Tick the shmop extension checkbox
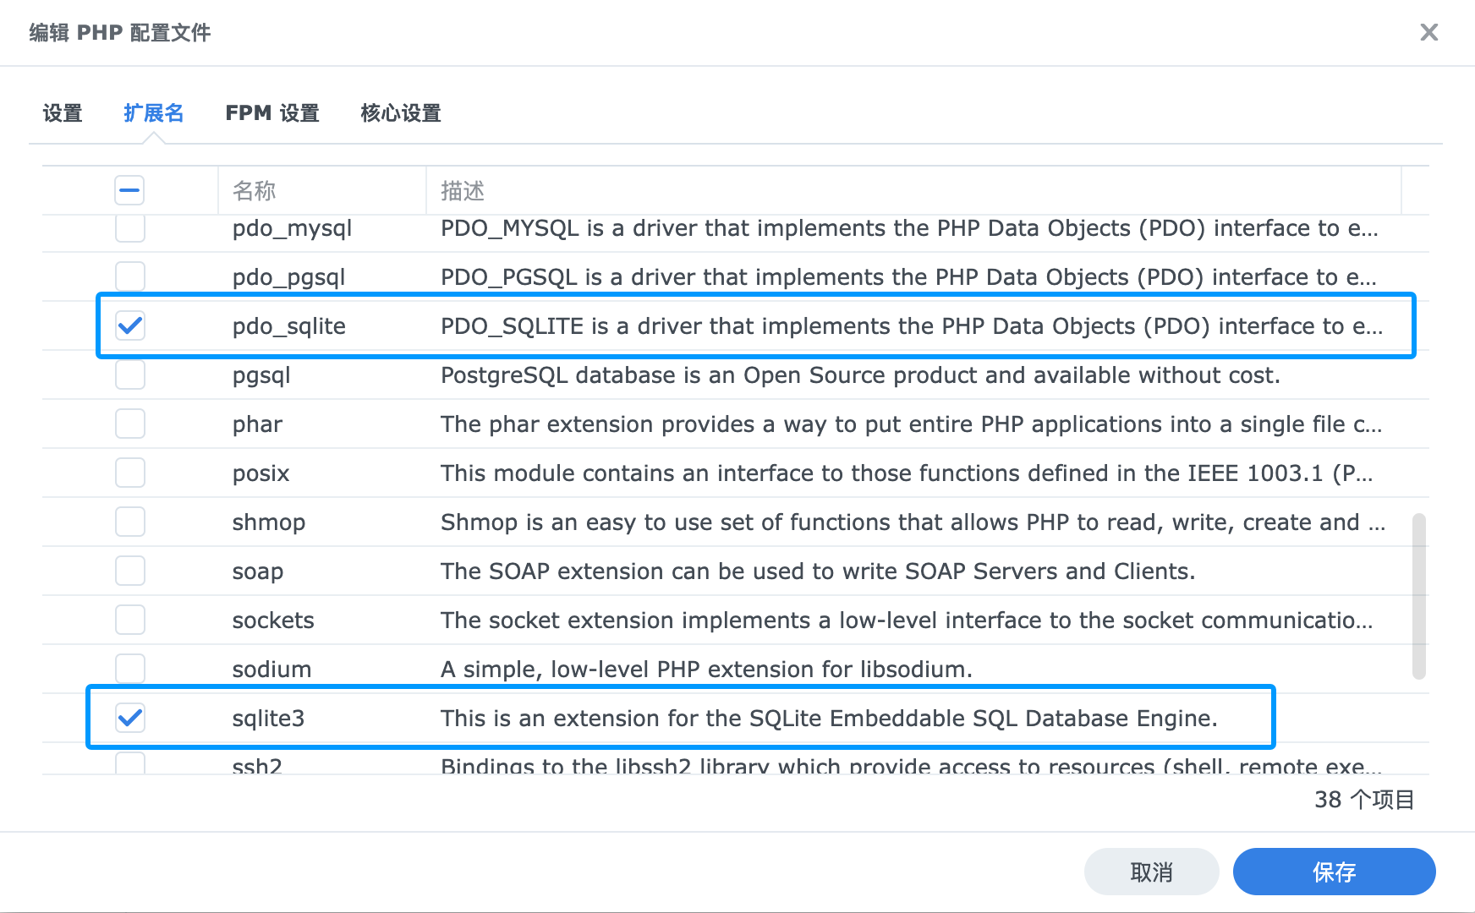The width and height of the screenshot is (1475, 913). click(x=130, y=522)
